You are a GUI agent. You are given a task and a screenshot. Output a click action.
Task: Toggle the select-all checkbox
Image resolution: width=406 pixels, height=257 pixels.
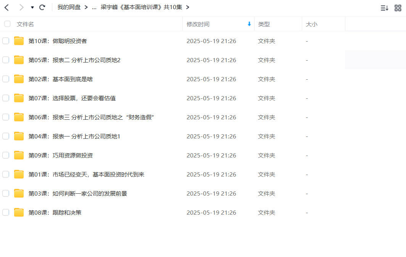(x=7, y=24)
